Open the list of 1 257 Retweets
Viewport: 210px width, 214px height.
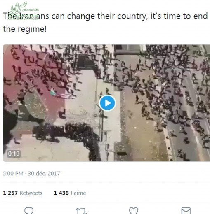[x=23, y=193]
